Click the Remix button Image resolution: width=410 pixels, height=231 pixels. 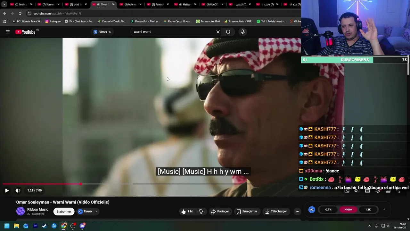coord(85,211)
